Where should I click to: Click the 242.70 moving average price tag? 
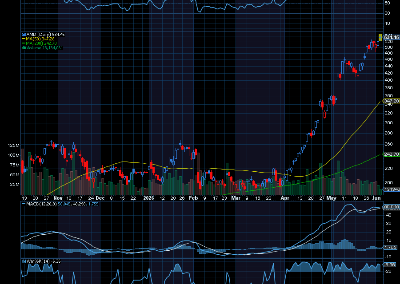pyautogui.click(x=391, y=154)
